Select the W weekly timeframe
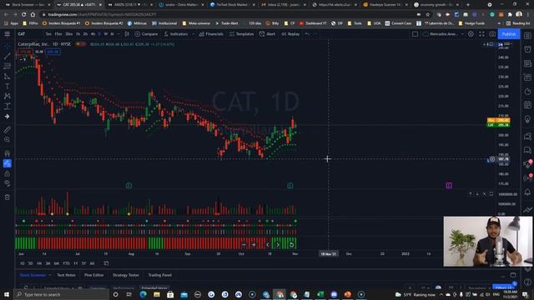534x300 pixels. (106, 34)
